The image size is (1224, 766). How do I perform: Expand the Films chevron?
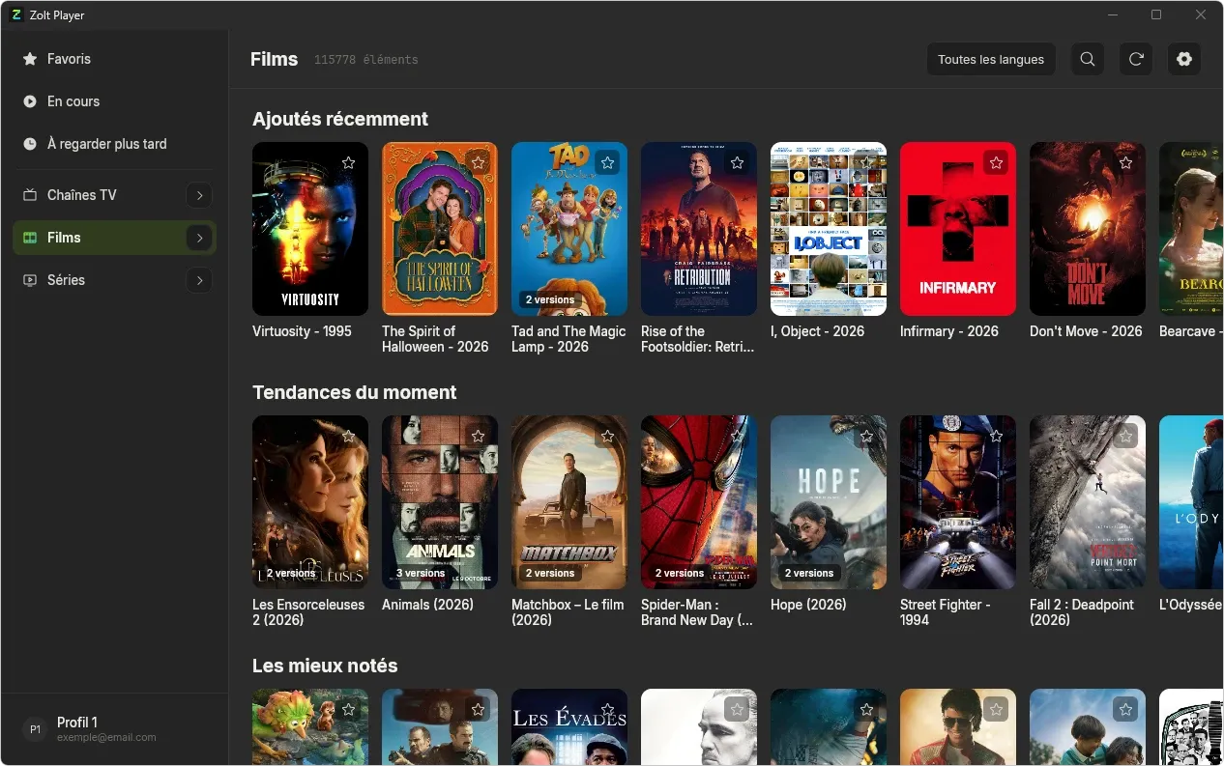pyautogui.click(x=199, y=238)
